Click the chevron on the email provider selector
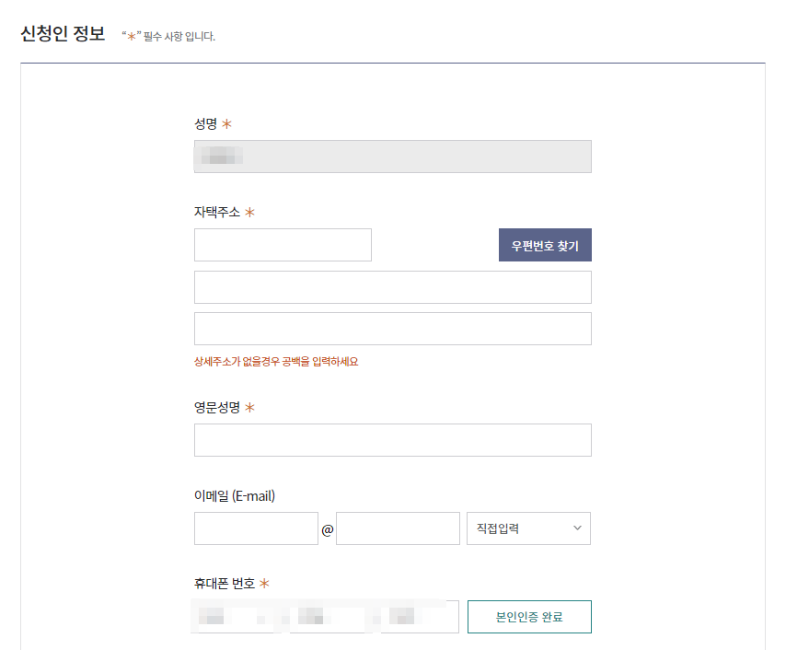 point(578,528)
